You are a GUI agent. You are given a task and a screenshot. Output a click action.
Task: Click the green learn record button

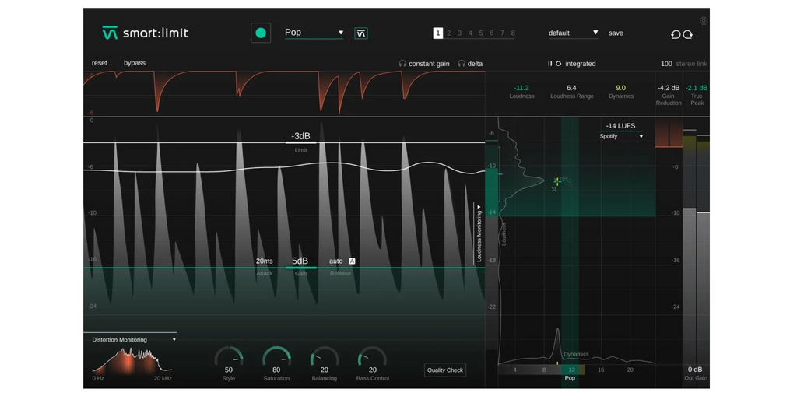click(x=261, y=33)
